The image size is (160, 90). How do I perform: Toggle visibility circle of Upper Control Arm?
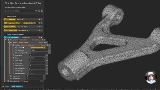pos(42,23)
